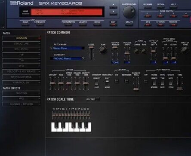Click the Output Assign TONE value box
Screen dimensions: 191x156
coord(115,62)
